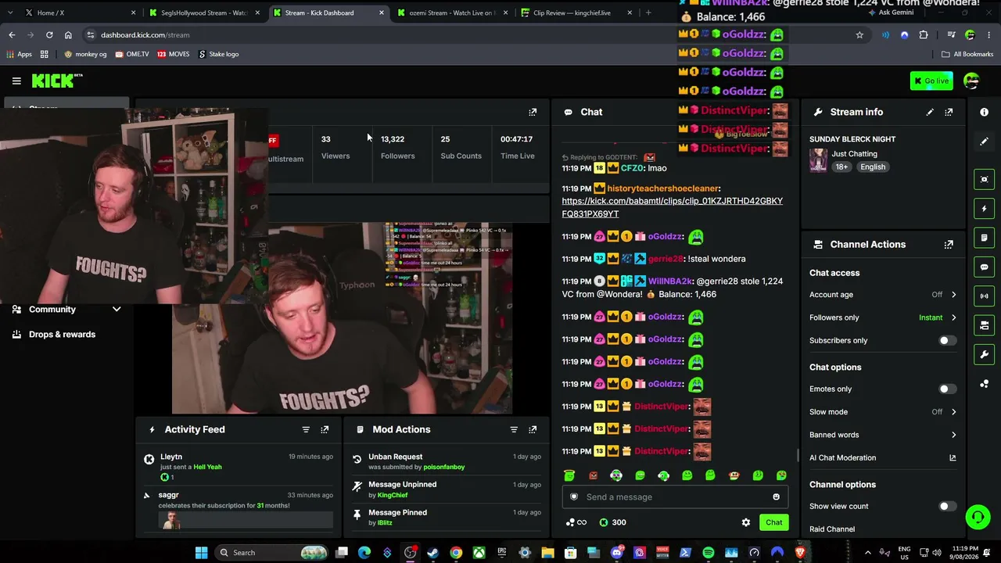
Task: Toggle the lightning activity sidebar icon
Action: click(x=984, y=209)
